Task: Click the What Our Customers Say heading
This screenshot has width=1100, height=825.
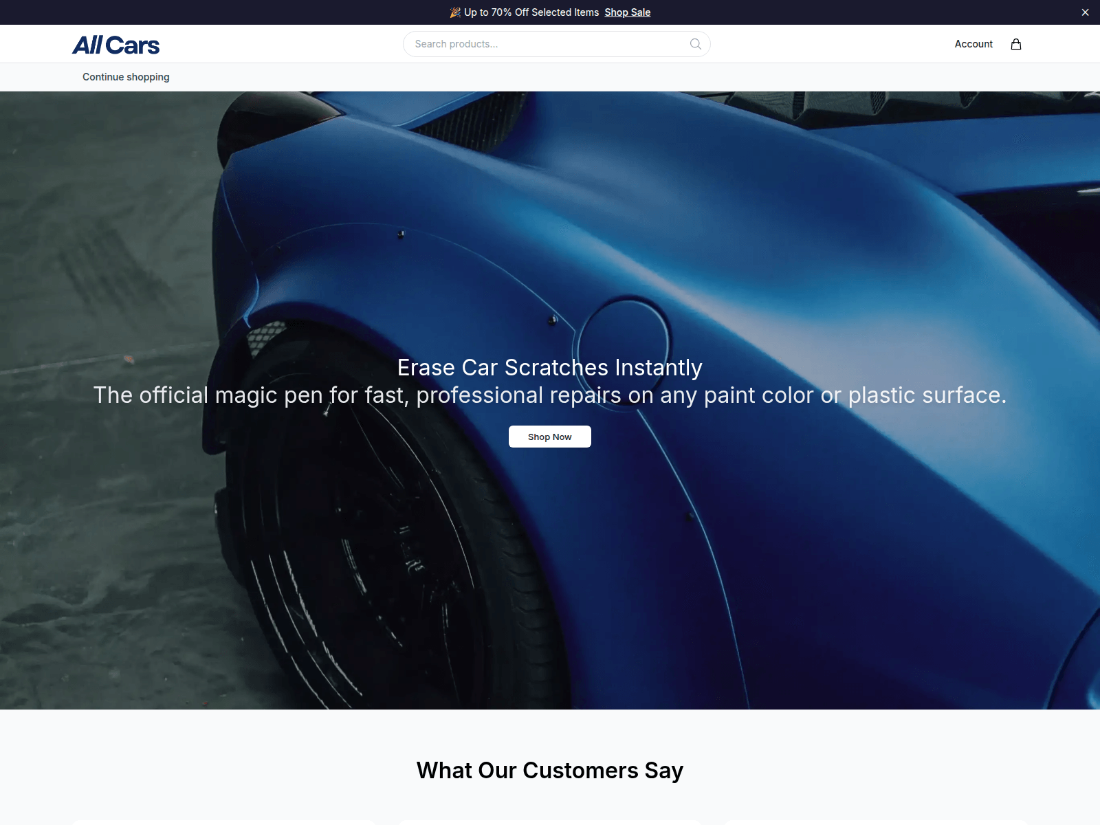Action: tap(550, 771)
